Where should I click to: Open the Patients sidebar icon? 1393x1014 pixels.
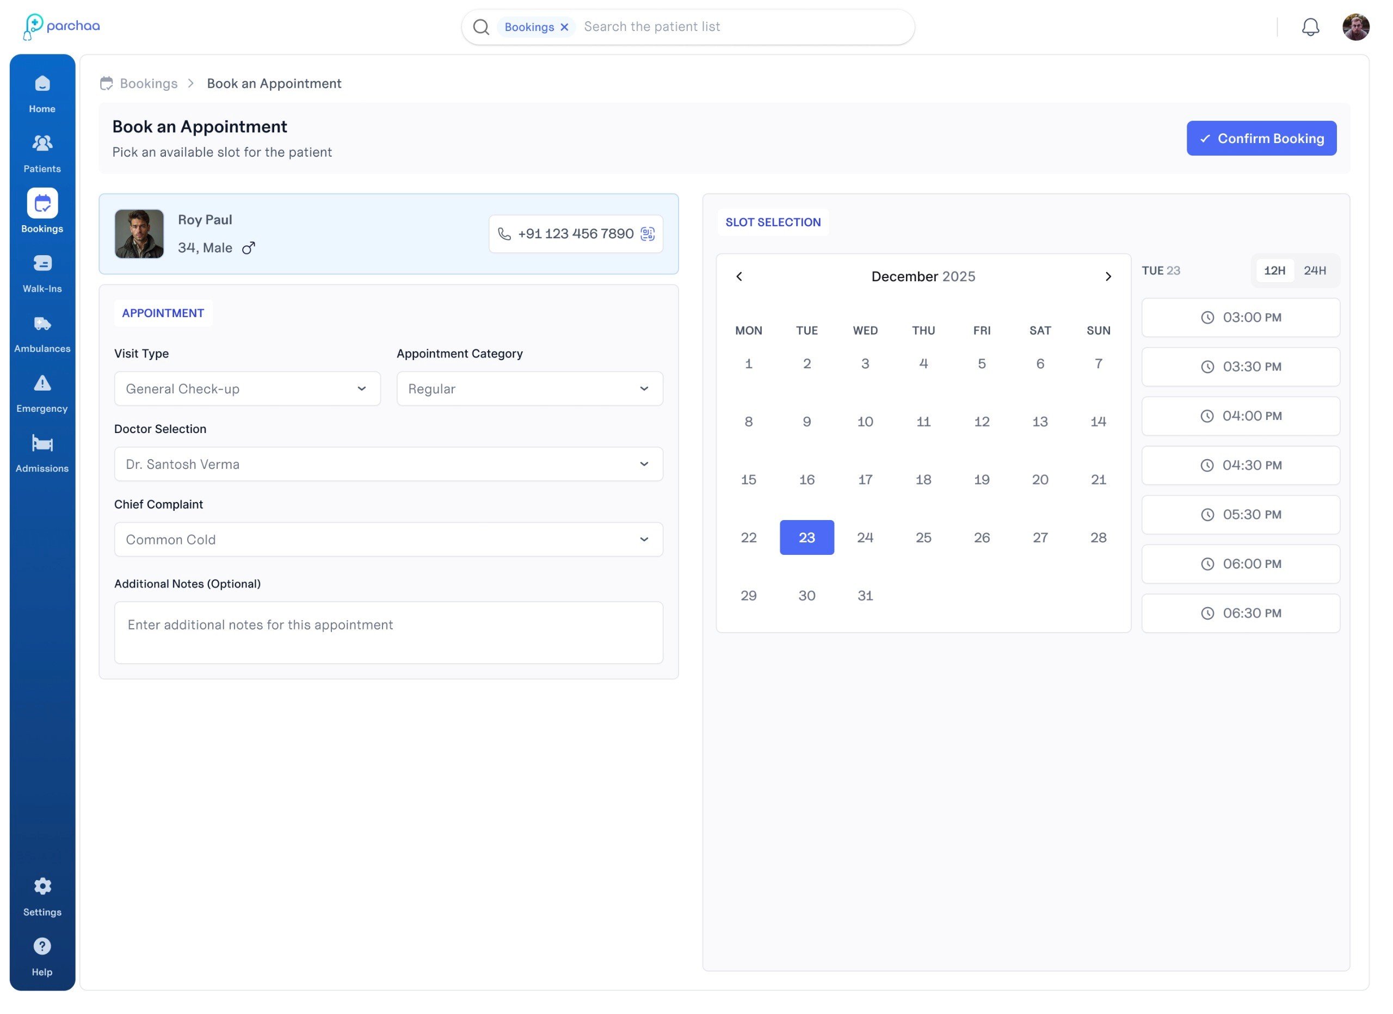[x=42, y=144]
